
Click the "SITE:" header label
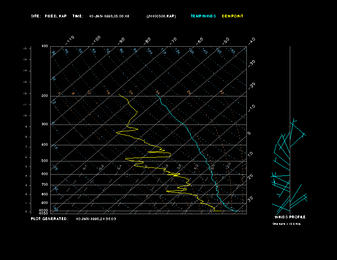click(36, 16)
